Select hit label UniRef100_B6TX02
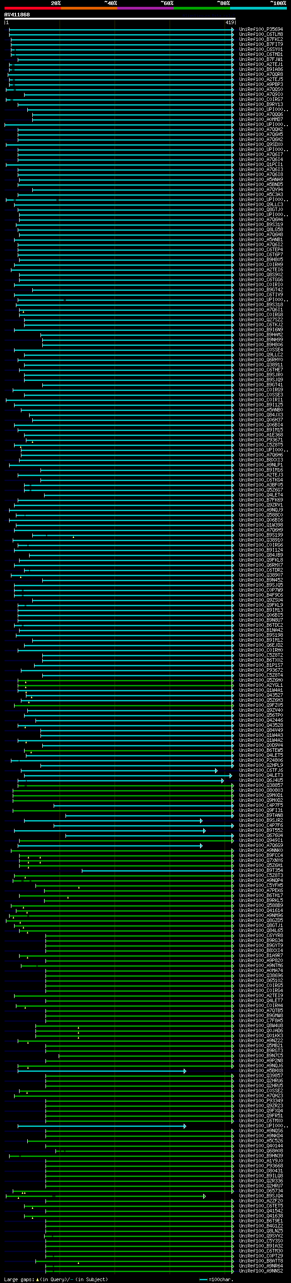291x1283 pixels. [261, 660]
